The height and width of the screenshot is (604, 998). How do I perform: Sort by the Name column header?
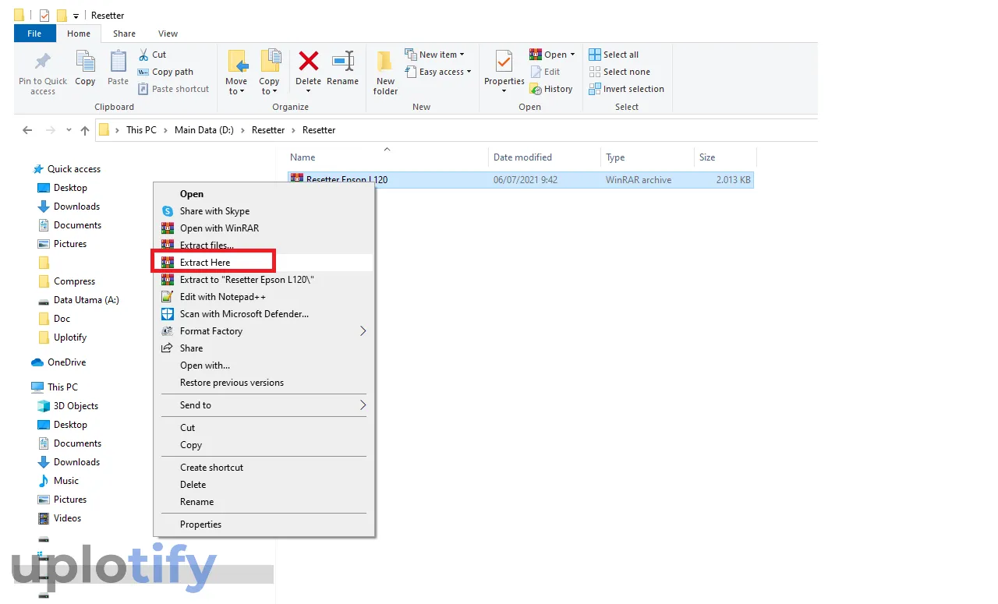click(303, 157)
